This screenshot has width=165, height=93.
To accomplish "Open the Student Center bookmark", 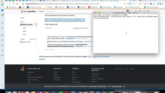I will (x=106, y=7).
